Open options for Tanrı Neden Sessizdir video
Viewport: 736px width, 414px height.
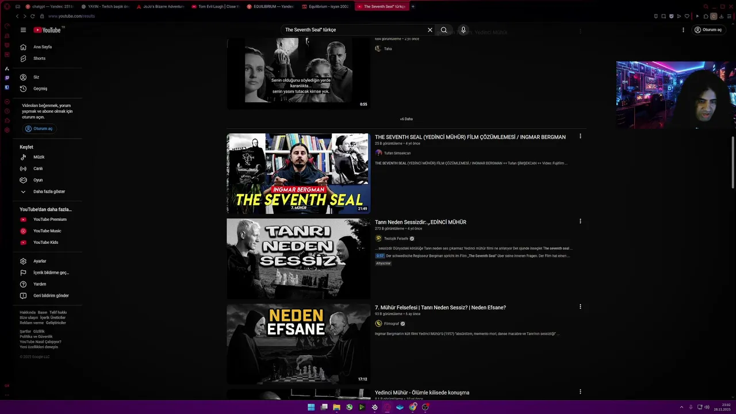click(580, 221)
